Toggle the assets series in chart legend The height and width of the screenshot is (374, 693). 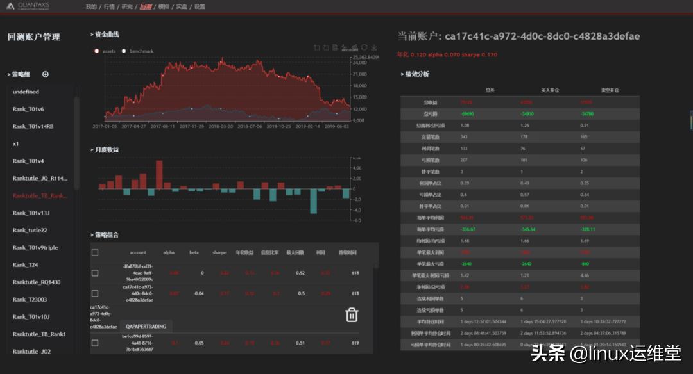tap(105, 51)
